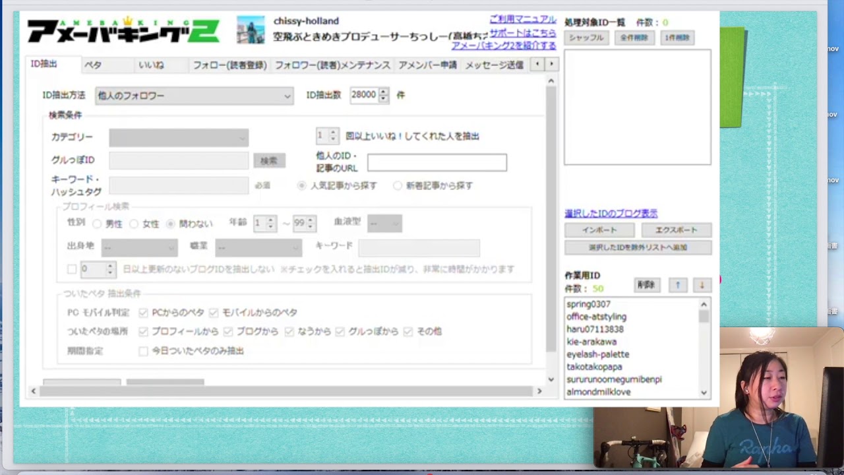Toggle モバイルからのペタ checkbox
Screen dimensions: 844x475
coord(214,313)
